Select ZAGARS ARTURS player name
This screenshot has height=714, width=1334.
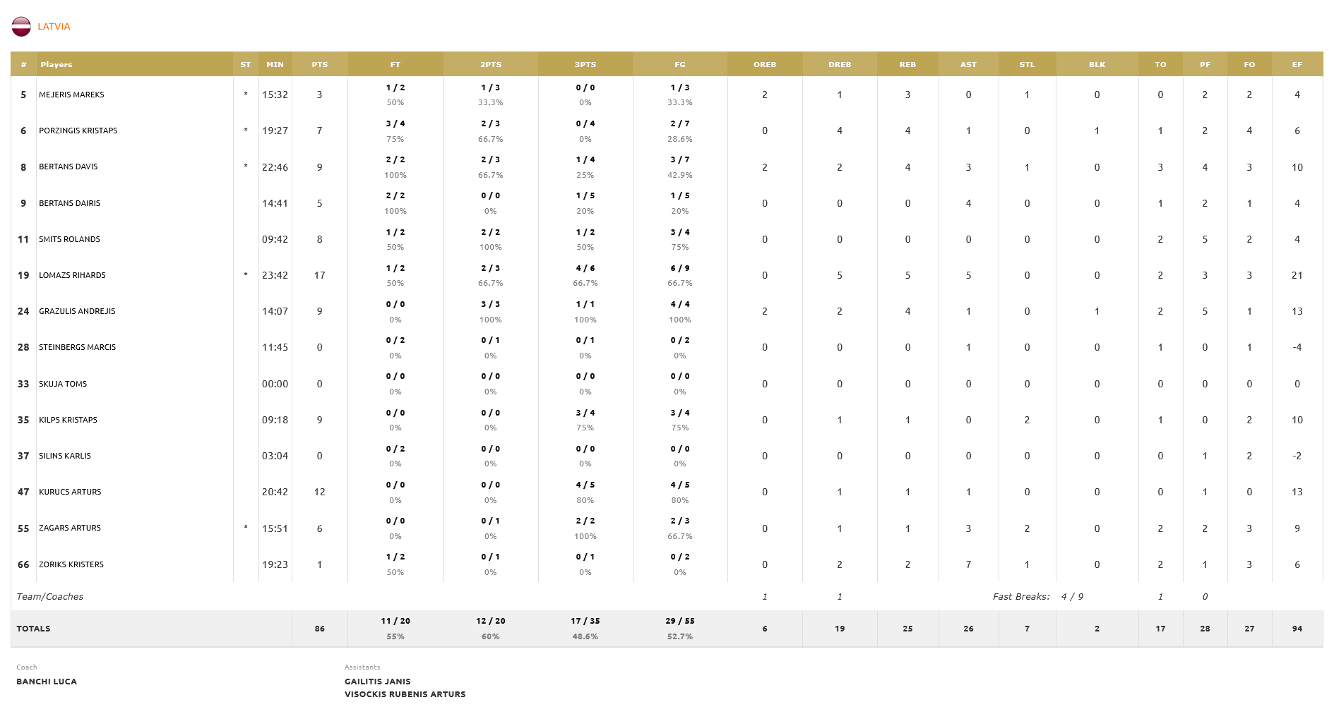(70, 528)
